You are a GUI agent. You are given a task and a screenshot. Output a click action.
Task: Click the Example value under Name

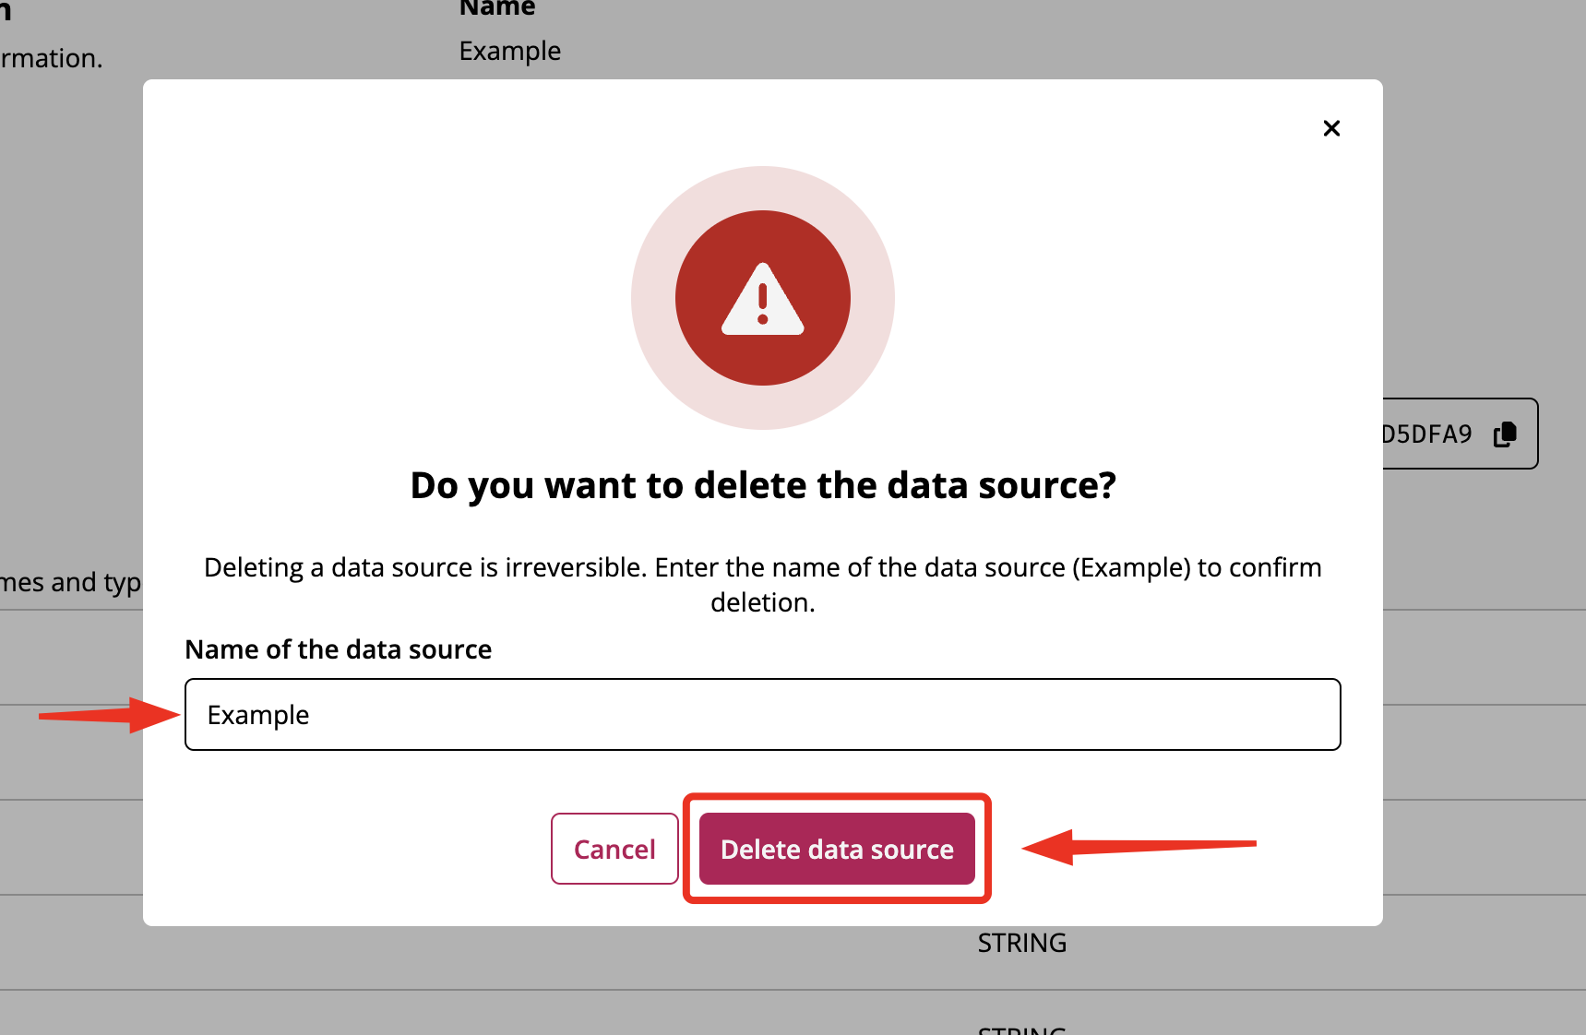(510, 51)
